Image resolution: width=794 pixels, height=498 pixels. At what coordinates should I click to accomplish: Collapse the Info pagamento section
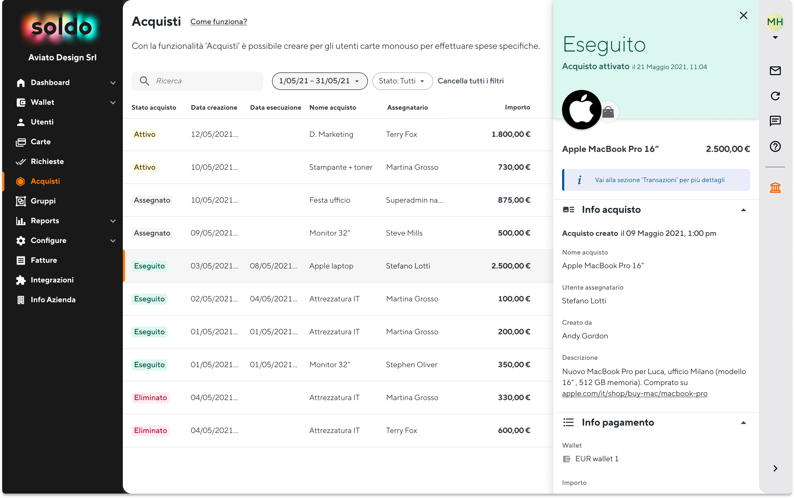coord(743,423)
